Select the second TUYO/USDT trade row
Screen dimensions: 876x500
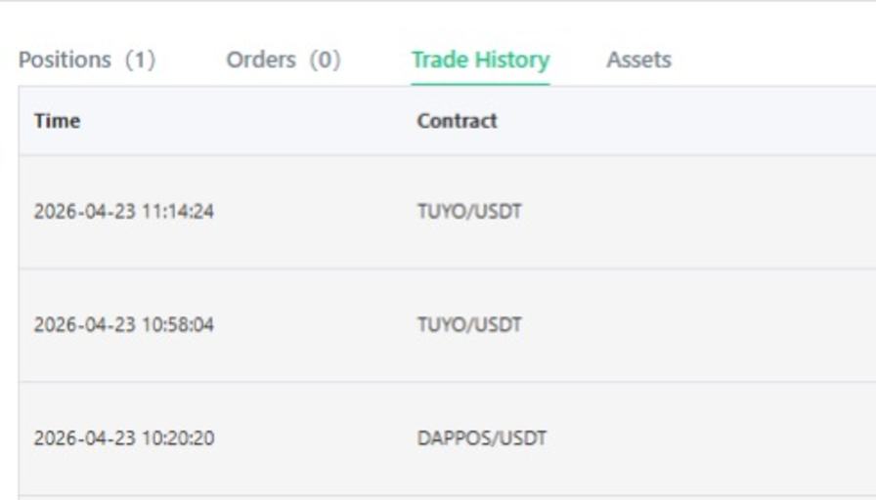[x=447, y=325]
